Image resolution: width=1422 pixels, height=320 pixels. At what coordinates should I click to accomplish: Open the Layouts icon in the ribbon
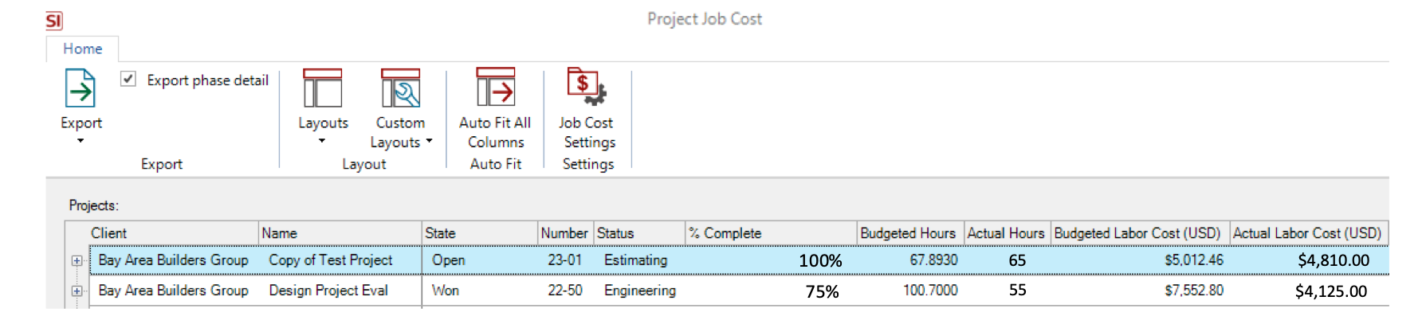pos(323,88)
